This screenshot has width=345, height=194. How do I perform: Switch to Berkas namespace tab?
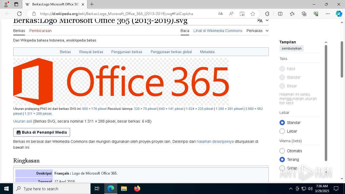pos(19,31)
